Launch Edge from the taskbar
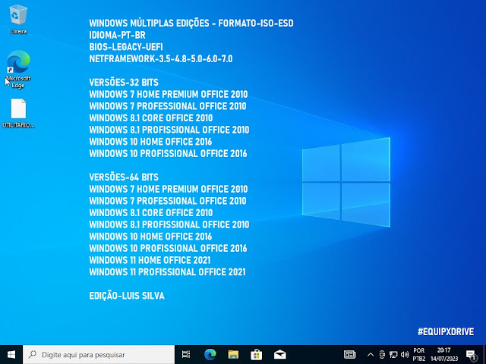This screenshot has height=364, width=486. (x=210, y=354)
